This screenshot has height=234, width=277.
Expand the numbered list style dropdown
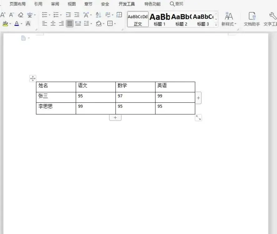(61, 15)
